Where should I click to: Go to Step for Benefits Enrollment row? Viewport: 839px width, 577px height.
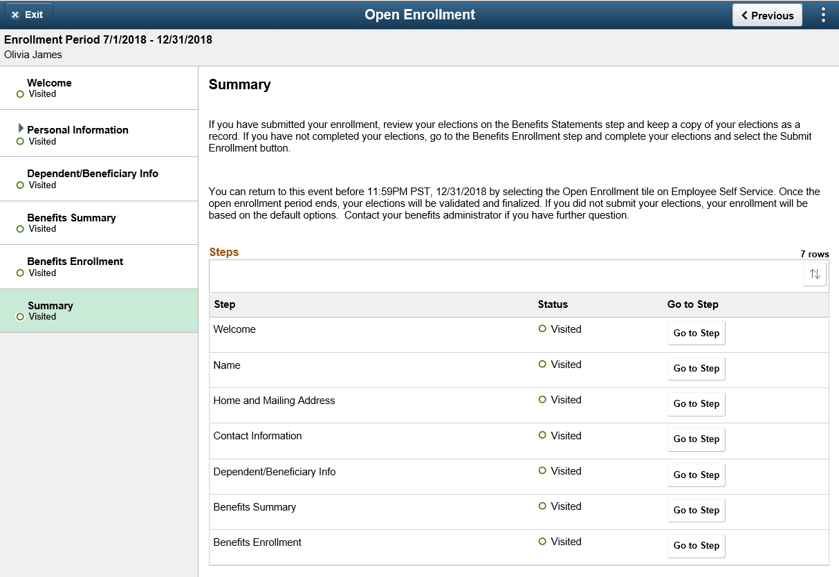(x=696, y=546)
